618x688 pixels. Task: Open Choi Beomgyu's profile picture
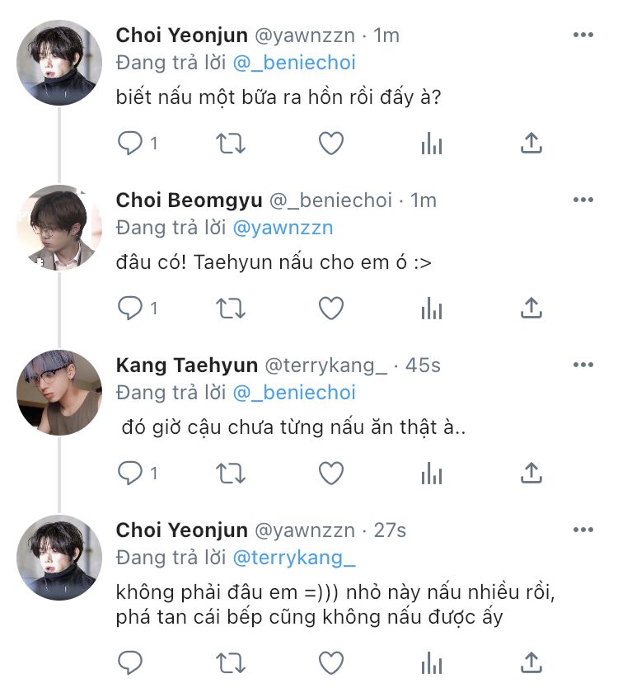[59, 228]
